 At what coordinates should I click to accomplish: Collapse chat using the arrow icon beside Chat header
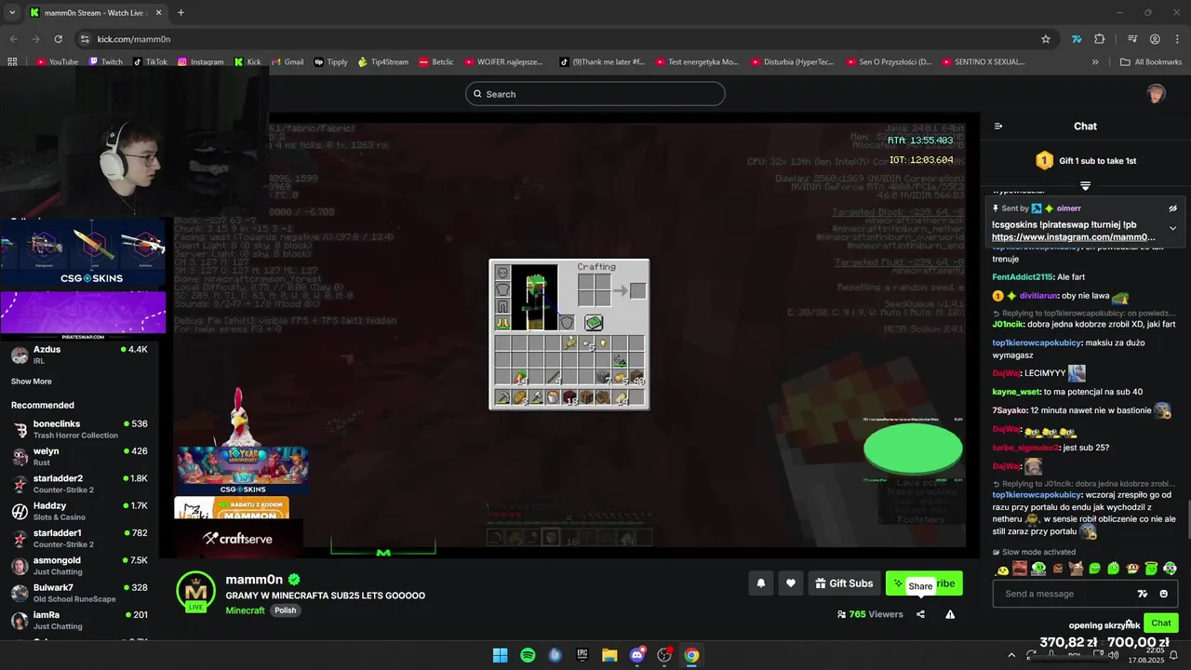coord(998,127)
